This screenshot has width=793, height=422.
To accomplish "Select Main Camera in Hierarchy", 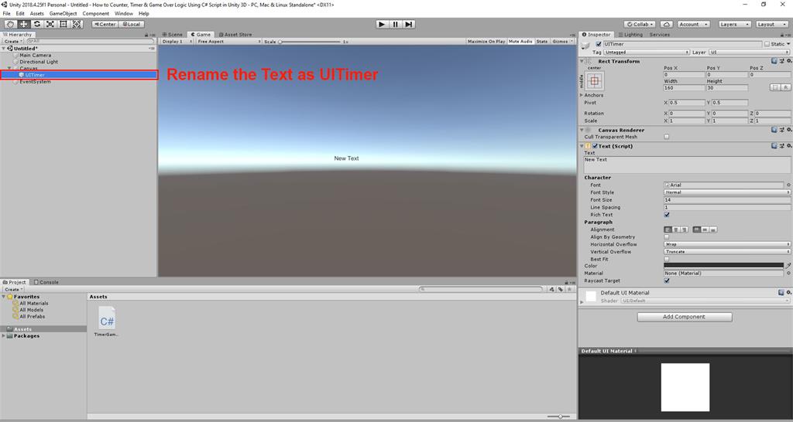I will (35, 55).
